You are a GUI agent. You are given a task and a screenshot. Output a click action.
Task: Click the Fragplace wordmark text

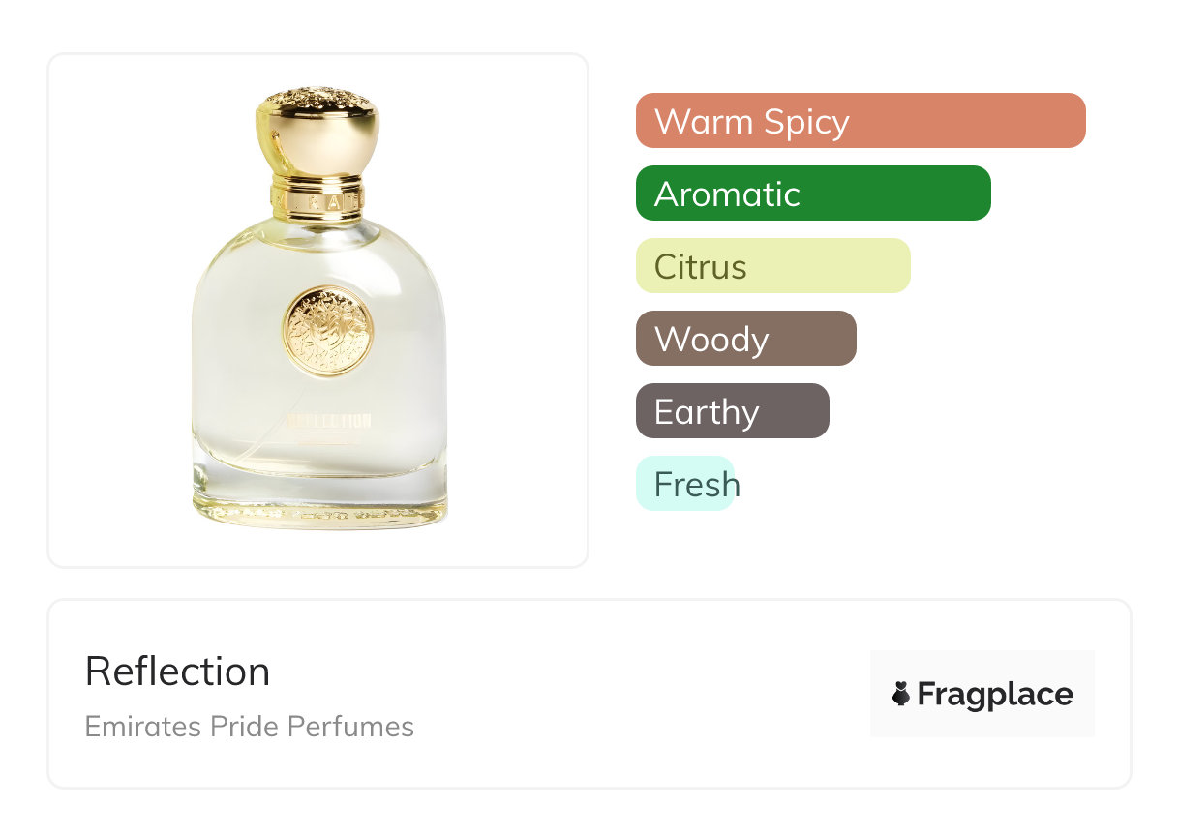pyautogui.click(x=995, y=695)
